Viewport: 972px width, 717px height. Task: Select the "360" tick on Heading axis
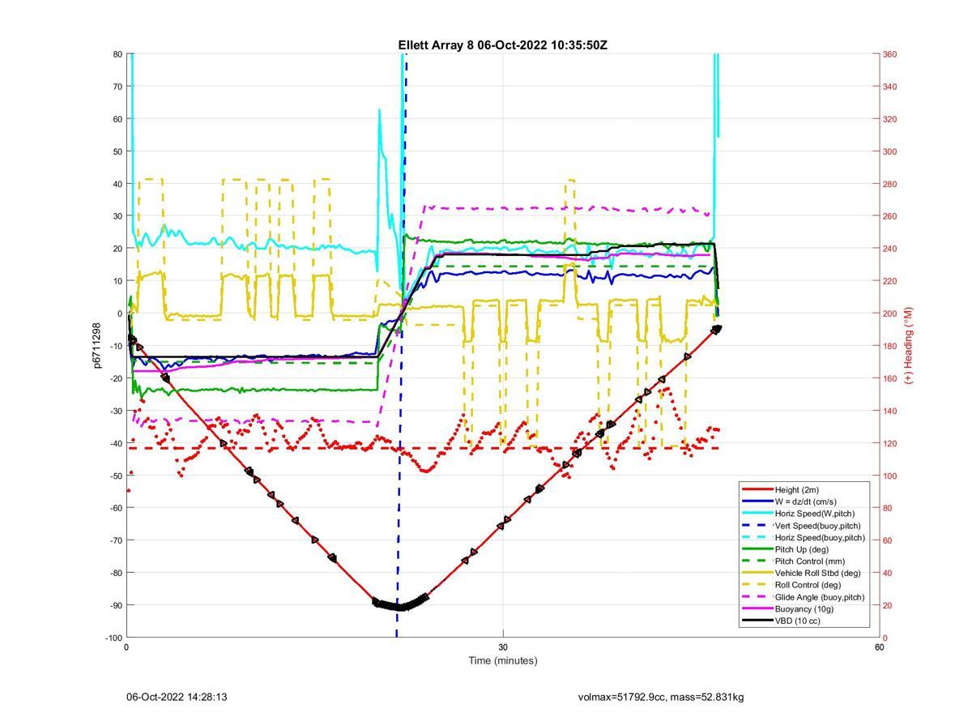click(889, 54)
